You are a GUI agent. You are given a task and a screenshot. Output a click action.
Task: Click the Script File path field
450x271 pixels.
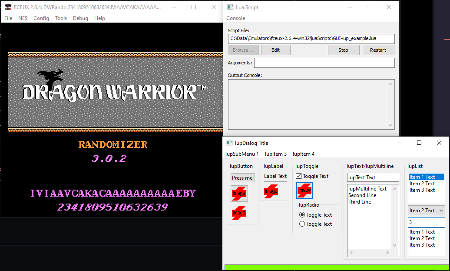tap(311, 39)
